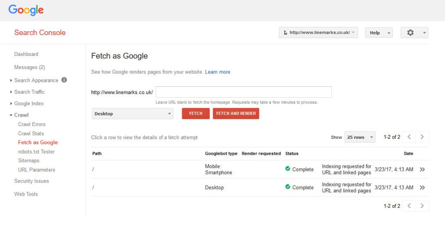
Task: Open the path link in Desktop row
Action: [x=93, y=188]
